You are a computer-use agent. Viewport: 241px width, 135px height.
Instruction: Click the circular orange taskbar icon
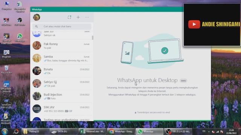point(16,132)
